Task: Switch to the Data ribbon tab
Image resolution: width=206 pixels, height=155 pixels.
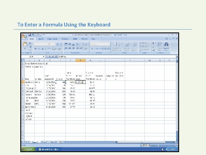Action: [75, 39]
